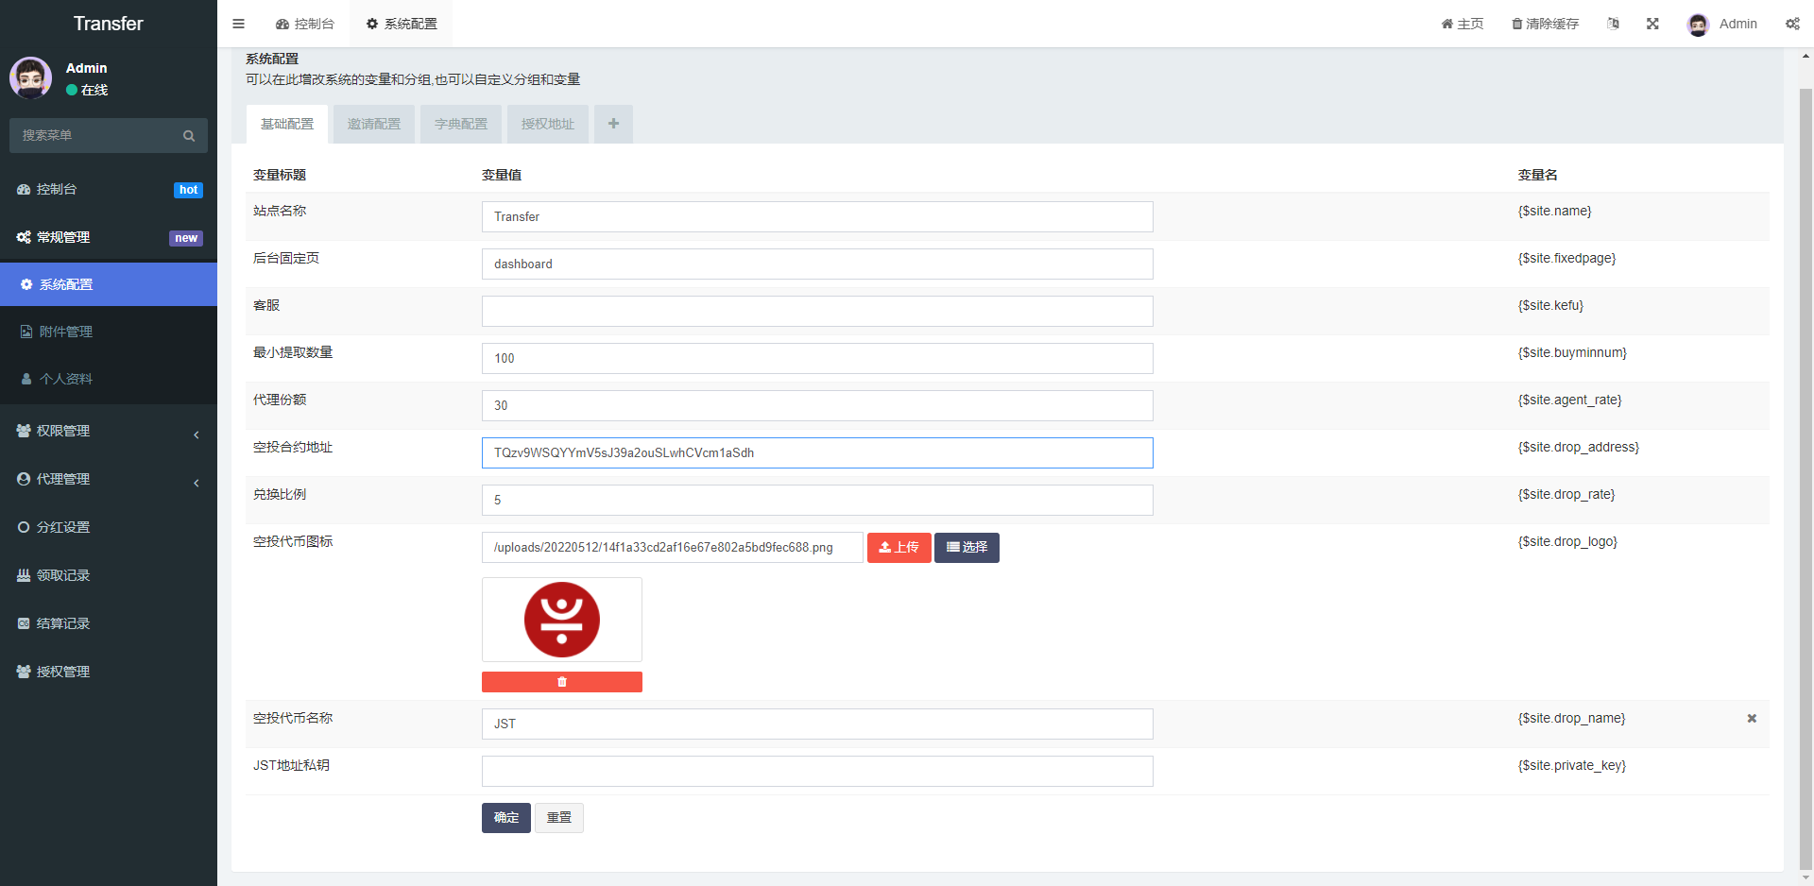The width and height of the screenshot is (1814, 886).
Task: Click the red trash icon under logo preview
Action: [x=562, y=682]
